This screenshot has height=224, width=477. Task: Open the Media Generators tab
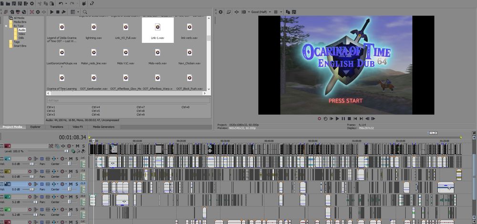(104, 127)
